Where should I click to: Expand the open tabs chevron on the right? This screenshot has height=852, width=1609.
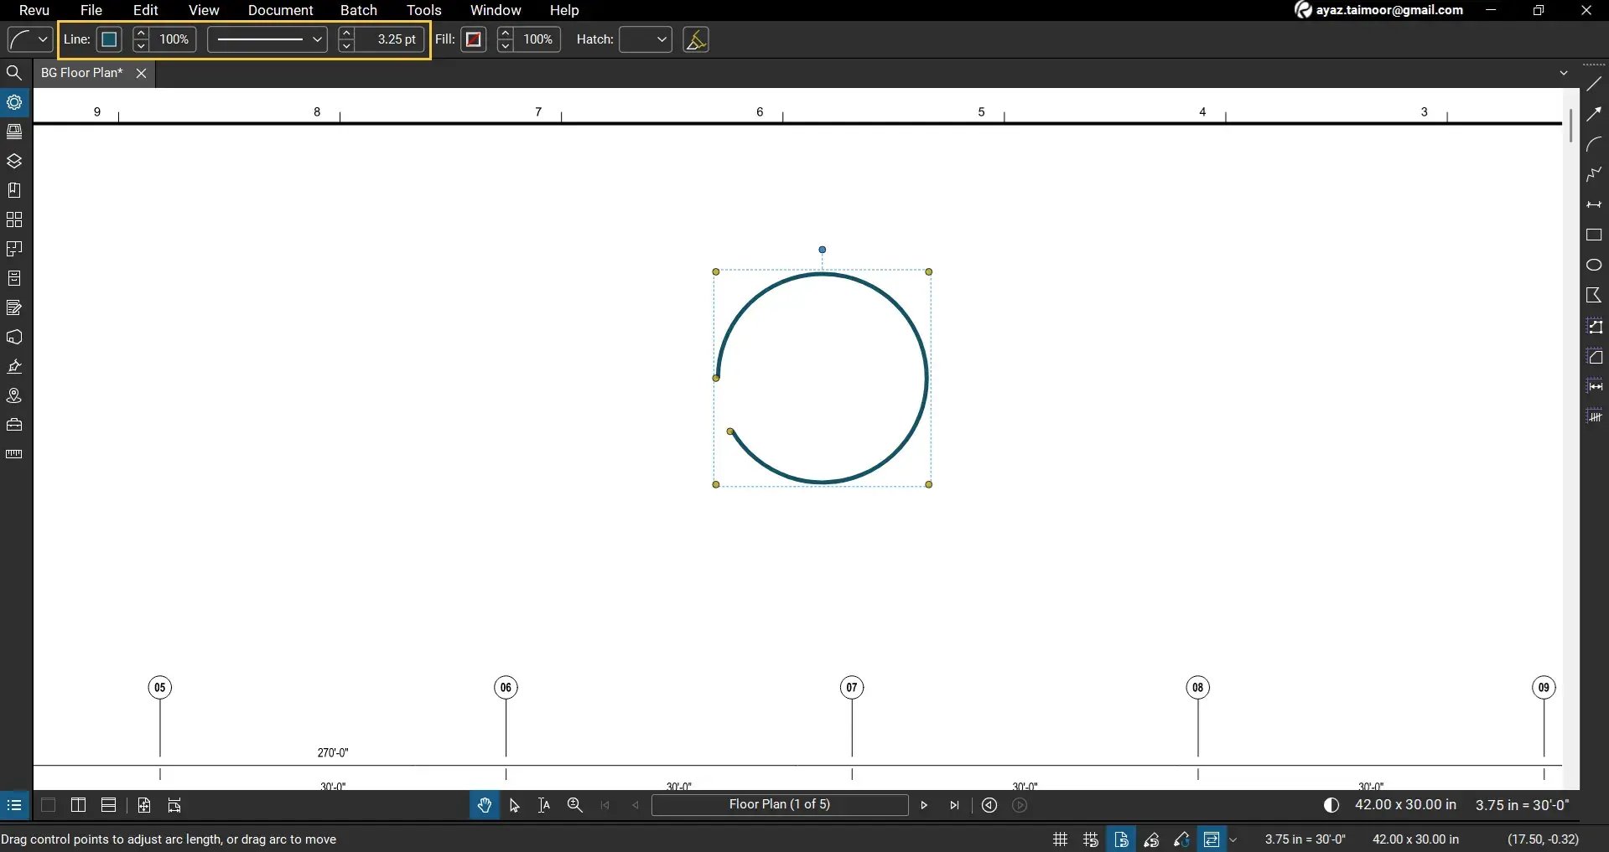point(1563,73)
